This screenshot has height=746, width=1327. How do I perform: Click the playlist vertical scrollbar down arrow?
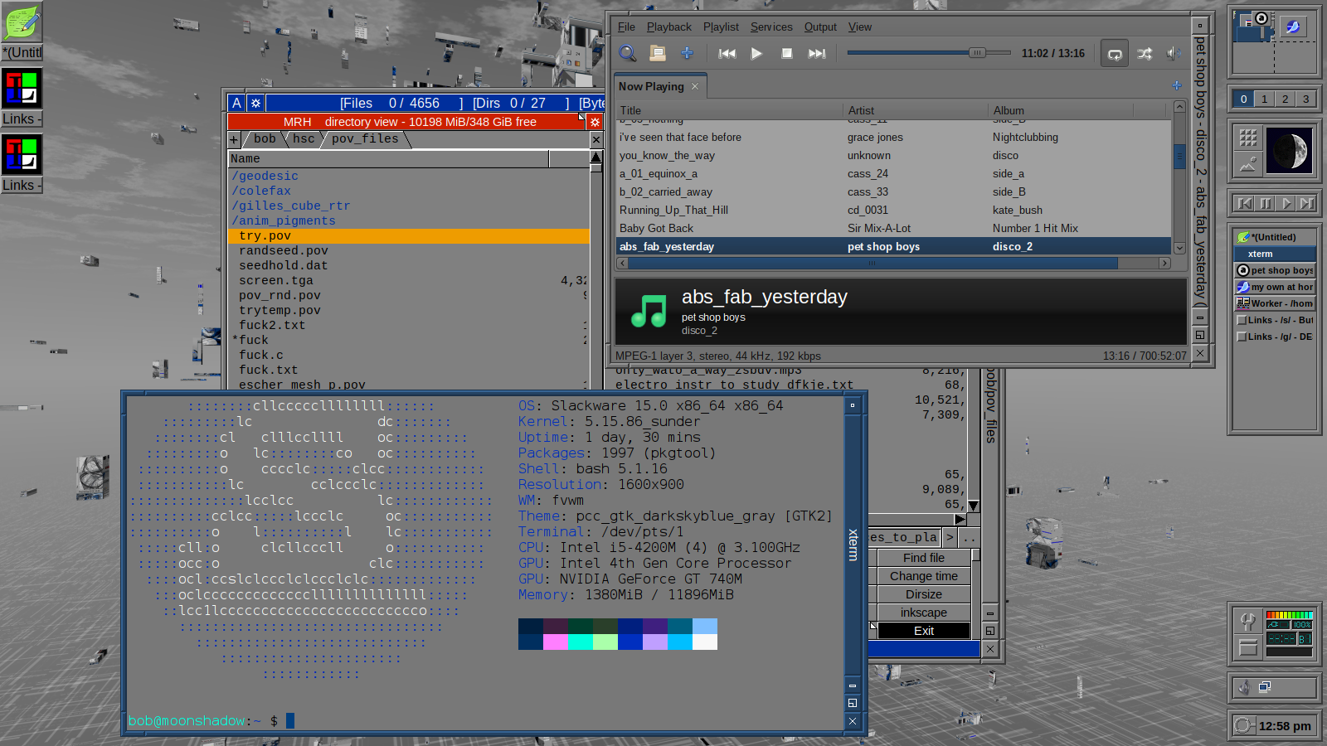(1179, 247)
